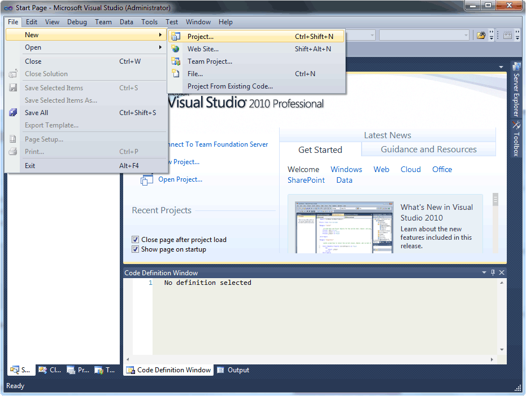
Task: Choose Save All in the File menu
Action: coord(86,113)
